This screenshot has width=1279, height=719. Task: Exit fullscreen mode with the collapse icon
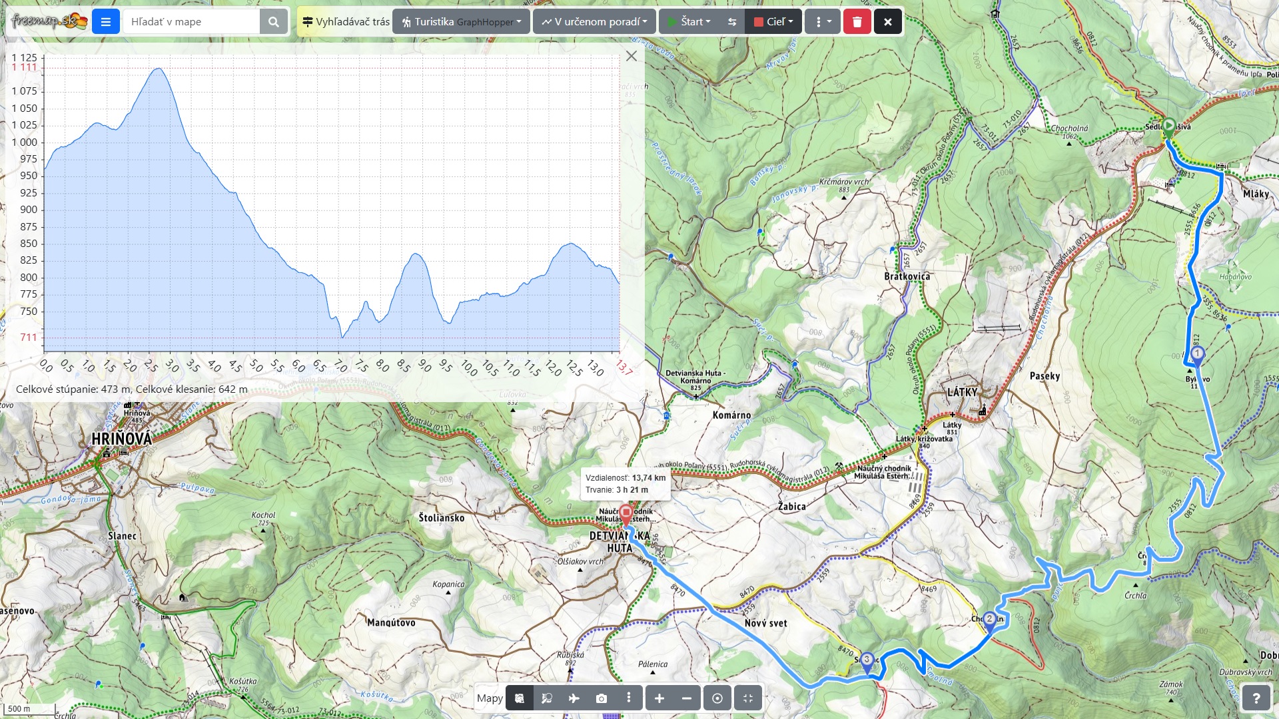(748, 698)
